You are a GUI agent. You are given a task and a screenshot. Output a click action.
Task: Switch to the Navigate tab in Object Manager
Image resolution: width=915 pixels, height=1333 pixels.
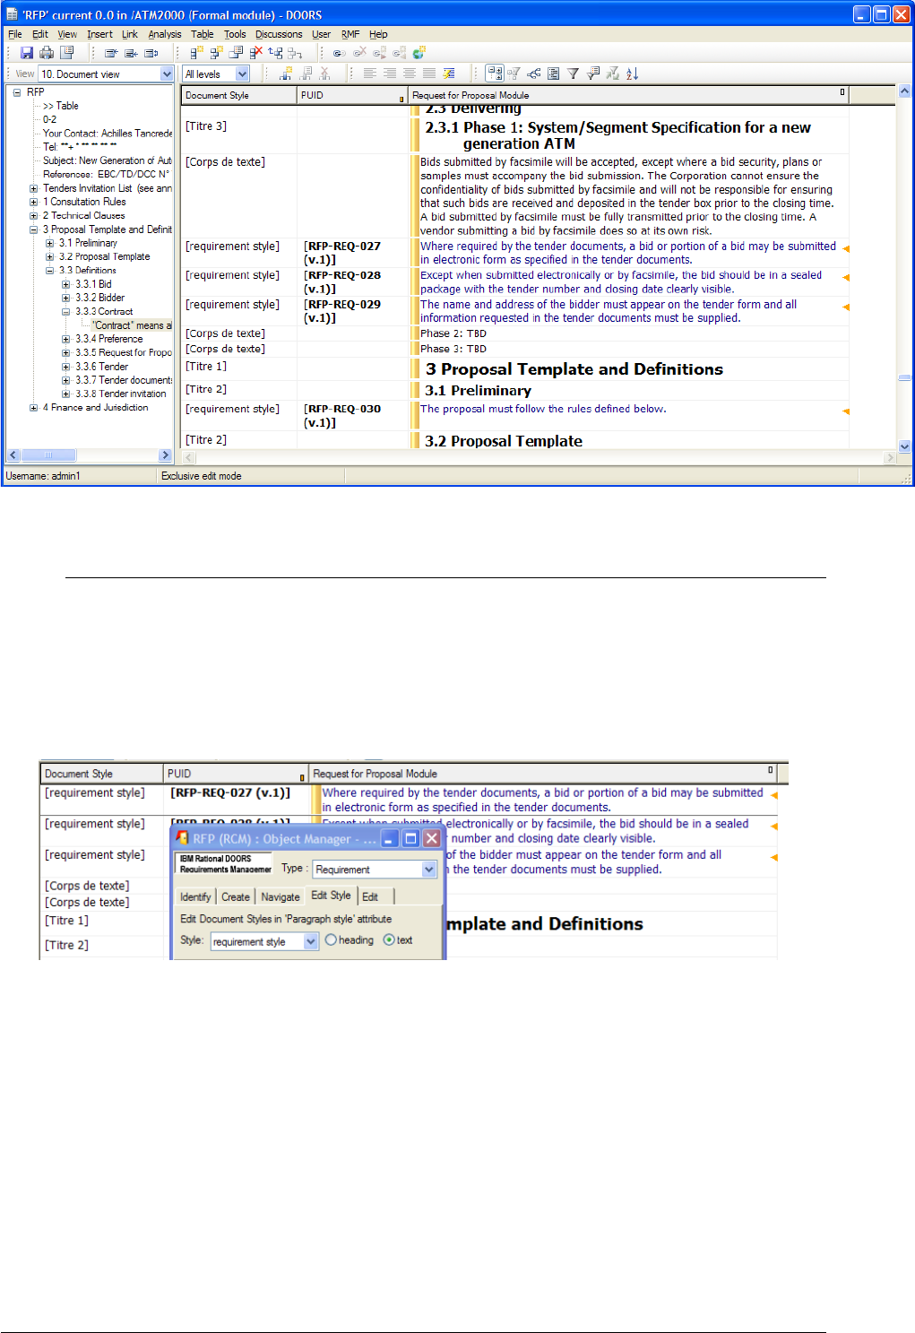pyautogui.click(x=281, y=896)
